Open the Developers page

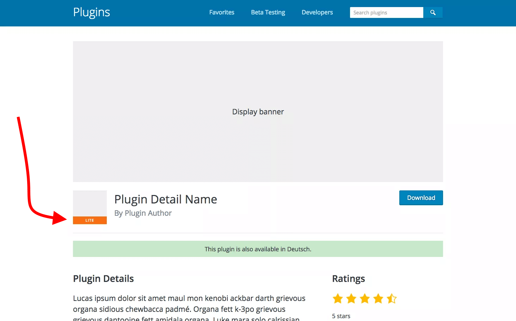click(x=317, y=12)
